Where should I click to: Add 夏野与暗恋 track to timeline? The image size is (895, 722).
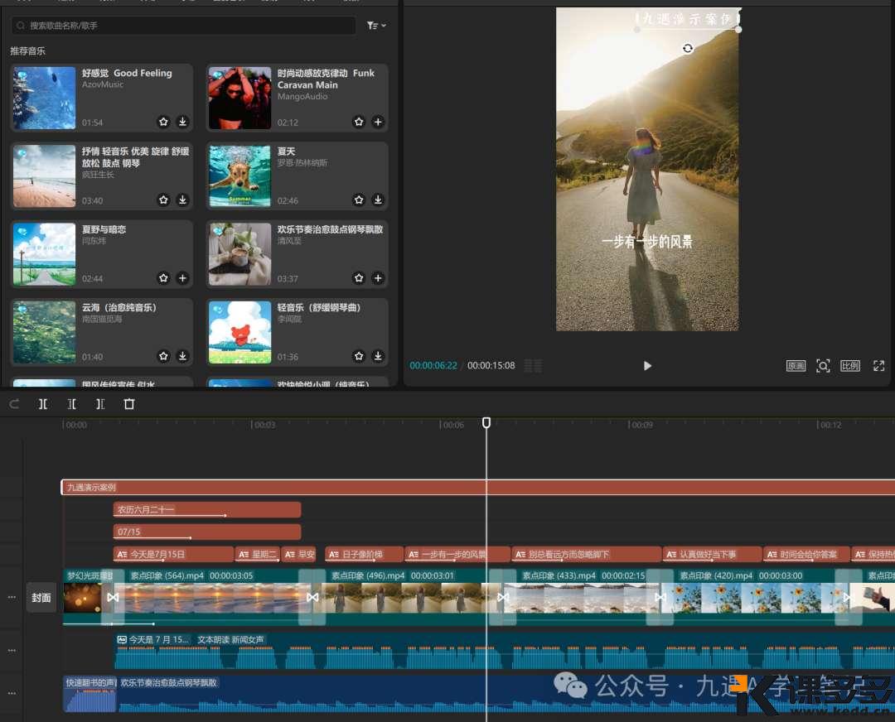point(182,277)
